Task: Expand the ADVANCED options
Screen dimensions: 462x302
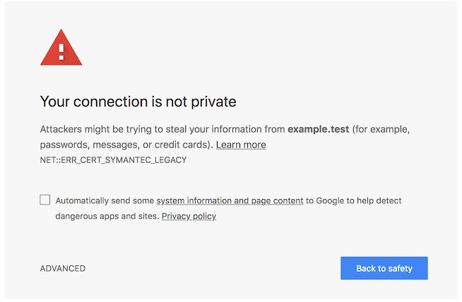Action: coord(63,268)
